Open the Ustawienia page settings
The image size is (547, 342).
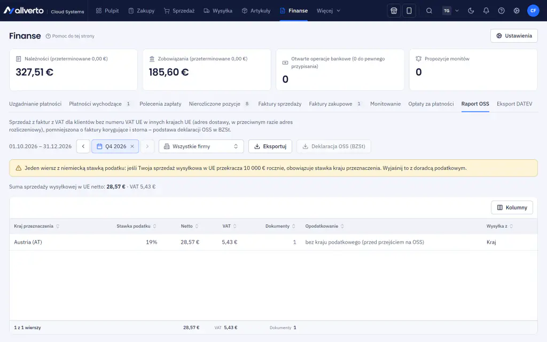point(514,36)
